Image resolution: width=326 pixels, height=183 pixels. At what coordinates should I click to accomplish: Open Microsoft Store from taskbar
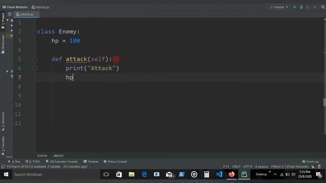tap(119, 174)
